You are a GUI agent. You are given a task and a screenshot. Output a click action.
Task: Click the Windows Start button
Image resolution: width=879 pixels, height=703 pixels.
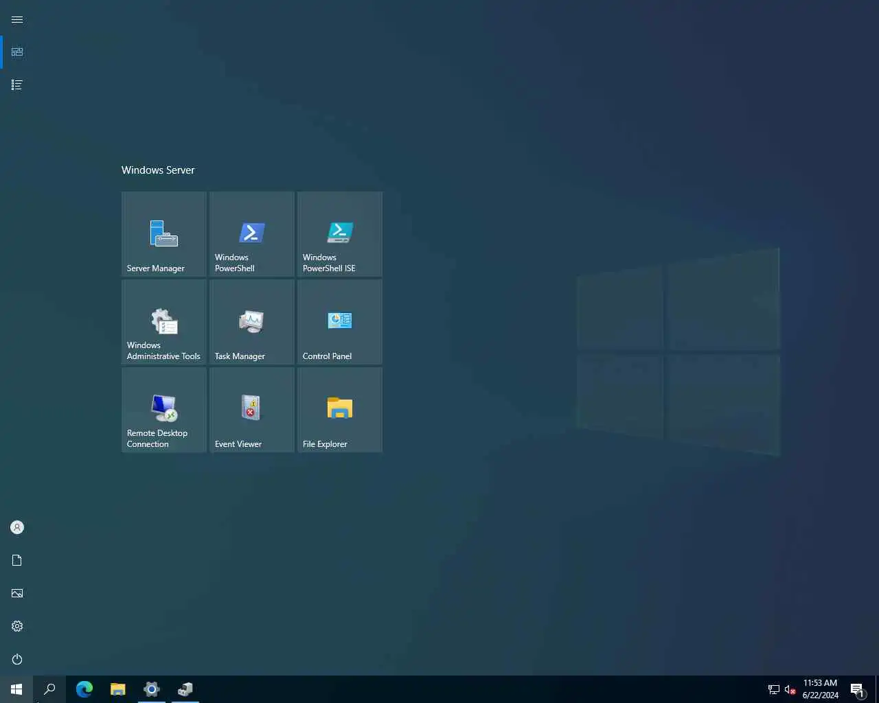coord(16,689)
